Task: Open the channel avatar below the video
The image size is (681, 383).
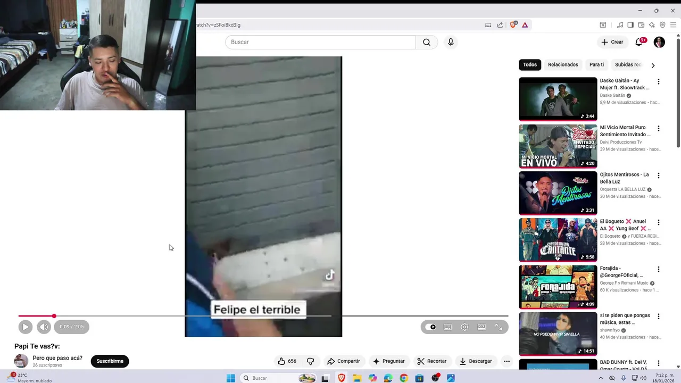Action: (21, 361)
